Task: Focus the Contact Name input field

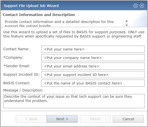Action: tap(93, 49)
